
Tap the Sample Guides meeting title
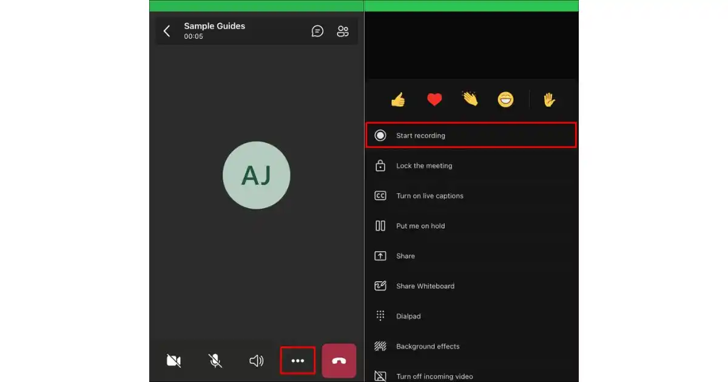point(215,26)
